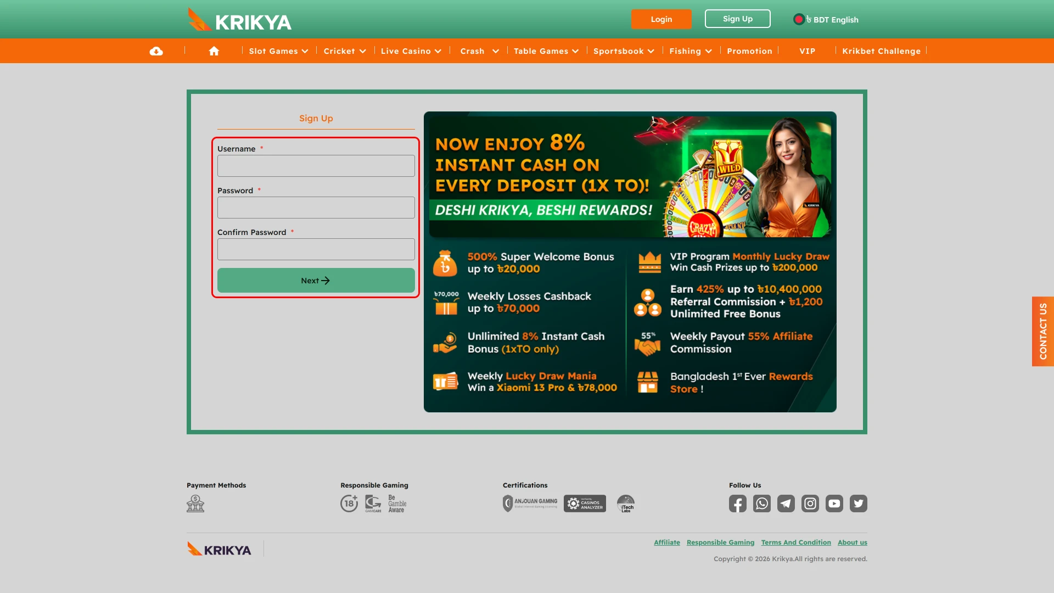
Task: Click the green Next button
Action: [316, 280]
